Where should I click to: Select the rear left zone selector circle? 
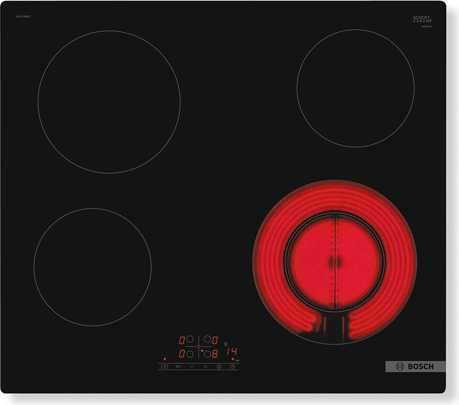tap(190, 340)
